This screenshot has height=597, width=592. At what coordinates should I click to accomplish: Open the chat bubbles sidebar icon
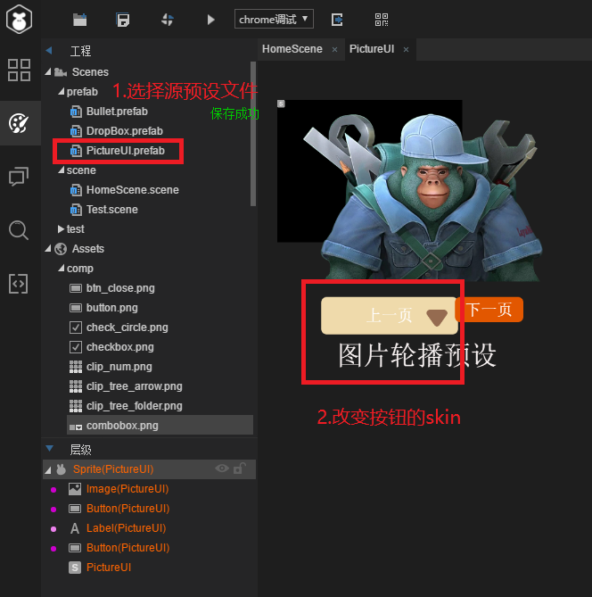click(x=19, y=177)
